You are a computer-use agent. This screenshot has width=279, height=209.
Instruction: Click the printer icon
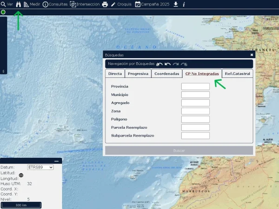[x=105, y=4]
